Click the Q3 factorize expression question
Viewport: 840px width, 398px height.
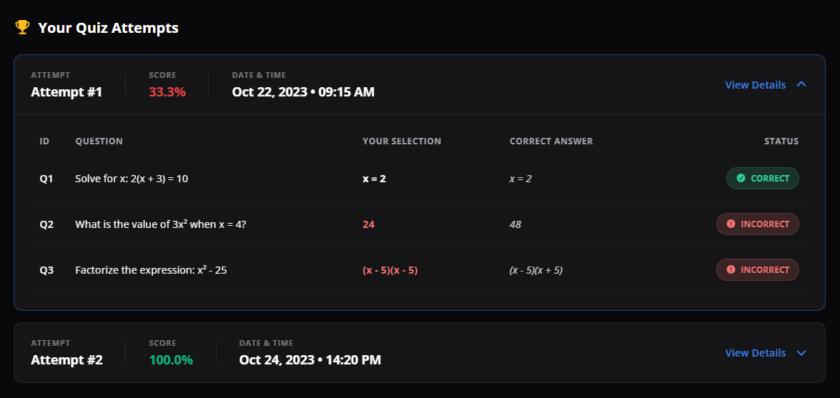click(151, 270)
